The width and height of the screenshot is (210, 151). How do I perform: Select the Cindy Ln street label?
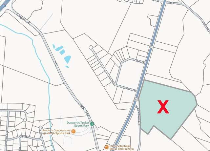pyautogui.click(x=140, y=61)
